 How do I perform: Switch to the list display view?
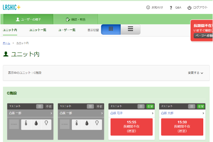pyautogui.click(x=130, y=30)
